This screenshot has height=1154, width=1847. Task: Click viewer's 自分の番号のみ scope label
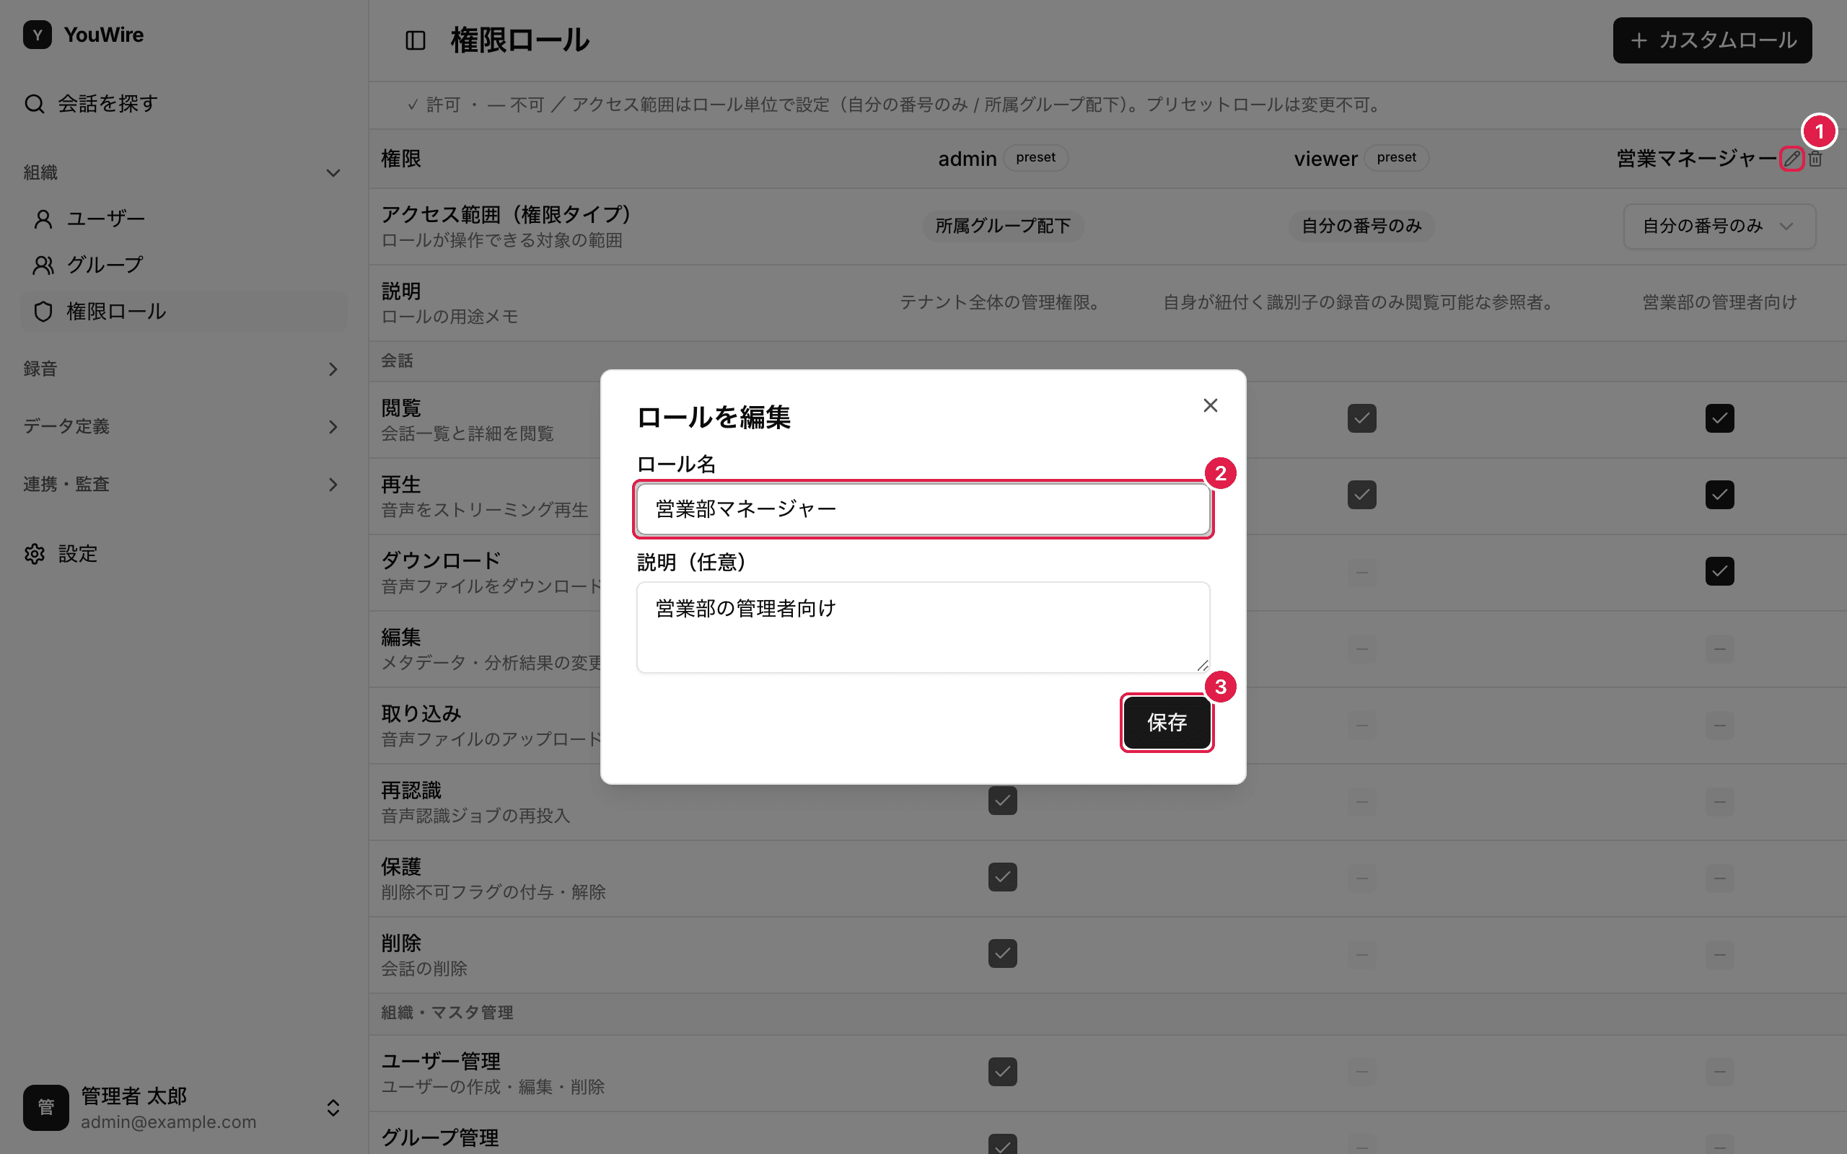click(1361, 226)
